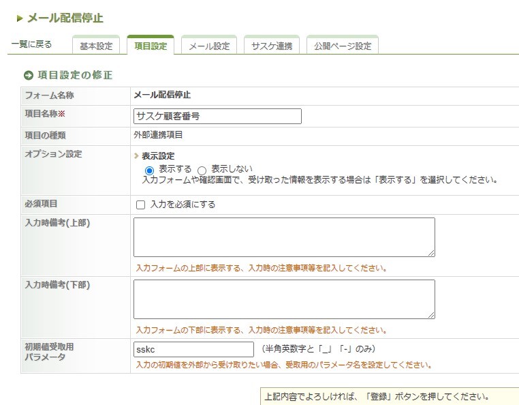519x405 pixels.
Task: Grab the resize handle of 入力時備考(上部) textarea
Action: pos(431,253)
